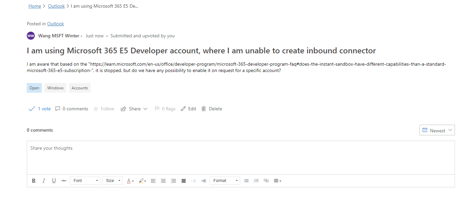This screenshot has height=197, width=476.
Task: Click Submitted and upvoted by you text
Action: tap(142, 36)
